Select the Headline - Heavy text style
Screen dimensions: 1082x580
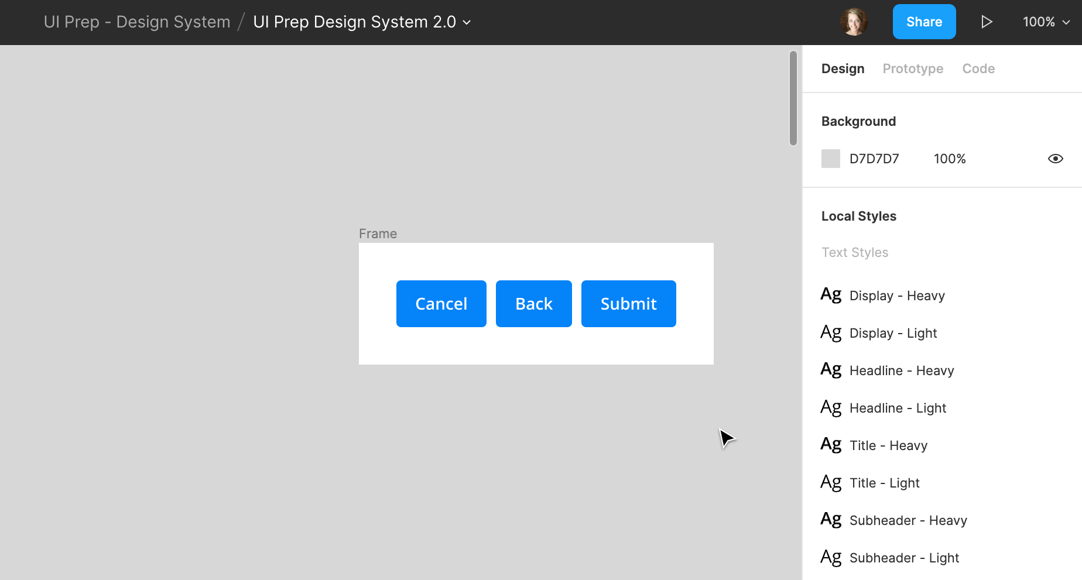[x=902, y=370]
